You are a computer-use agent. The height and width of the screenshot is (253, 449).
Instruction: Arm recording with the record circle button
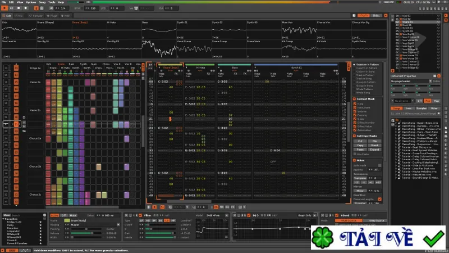[x=25, y=8]
